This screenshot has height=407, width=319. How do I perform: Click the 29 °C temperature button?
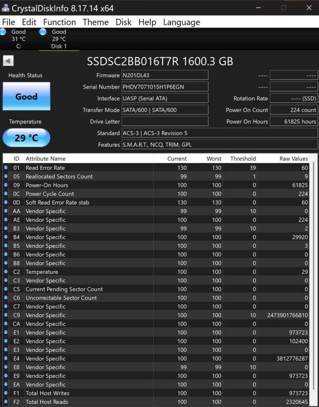point(26,138)
